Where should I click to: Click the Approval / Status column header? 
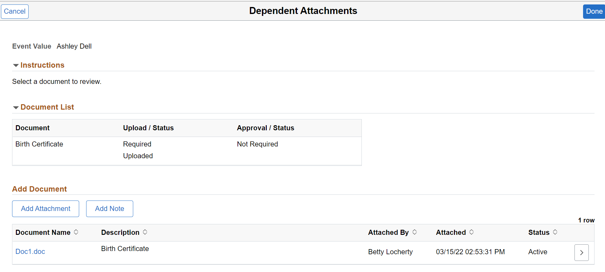point(265,128)
